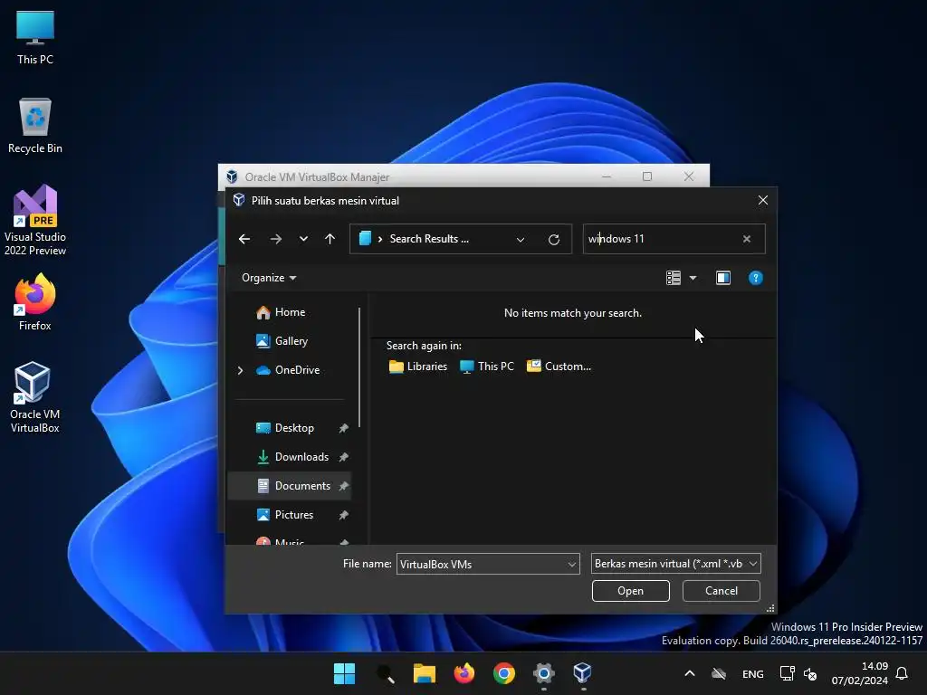This screenshot has height=695, width=927.
Task: Change the view layout icon
Action: pyautogui.click(x=674, y=278)
